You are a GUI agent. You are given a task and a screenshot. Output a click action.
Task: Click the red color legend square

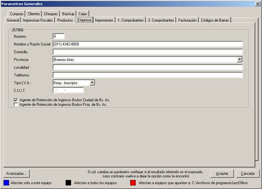[x=133, y=183]
